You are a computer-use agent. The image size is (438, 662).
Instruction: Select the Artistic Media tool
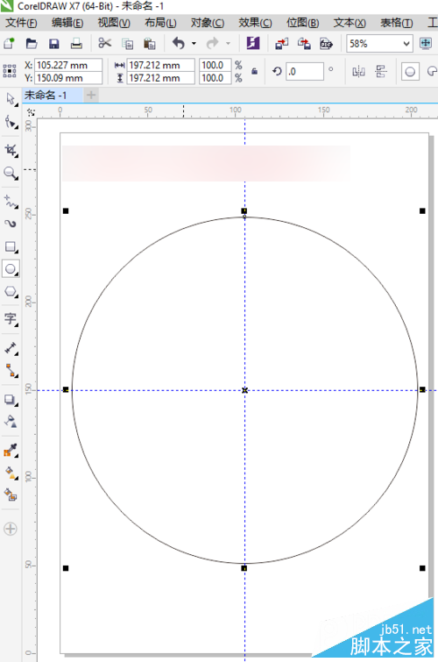11,224
